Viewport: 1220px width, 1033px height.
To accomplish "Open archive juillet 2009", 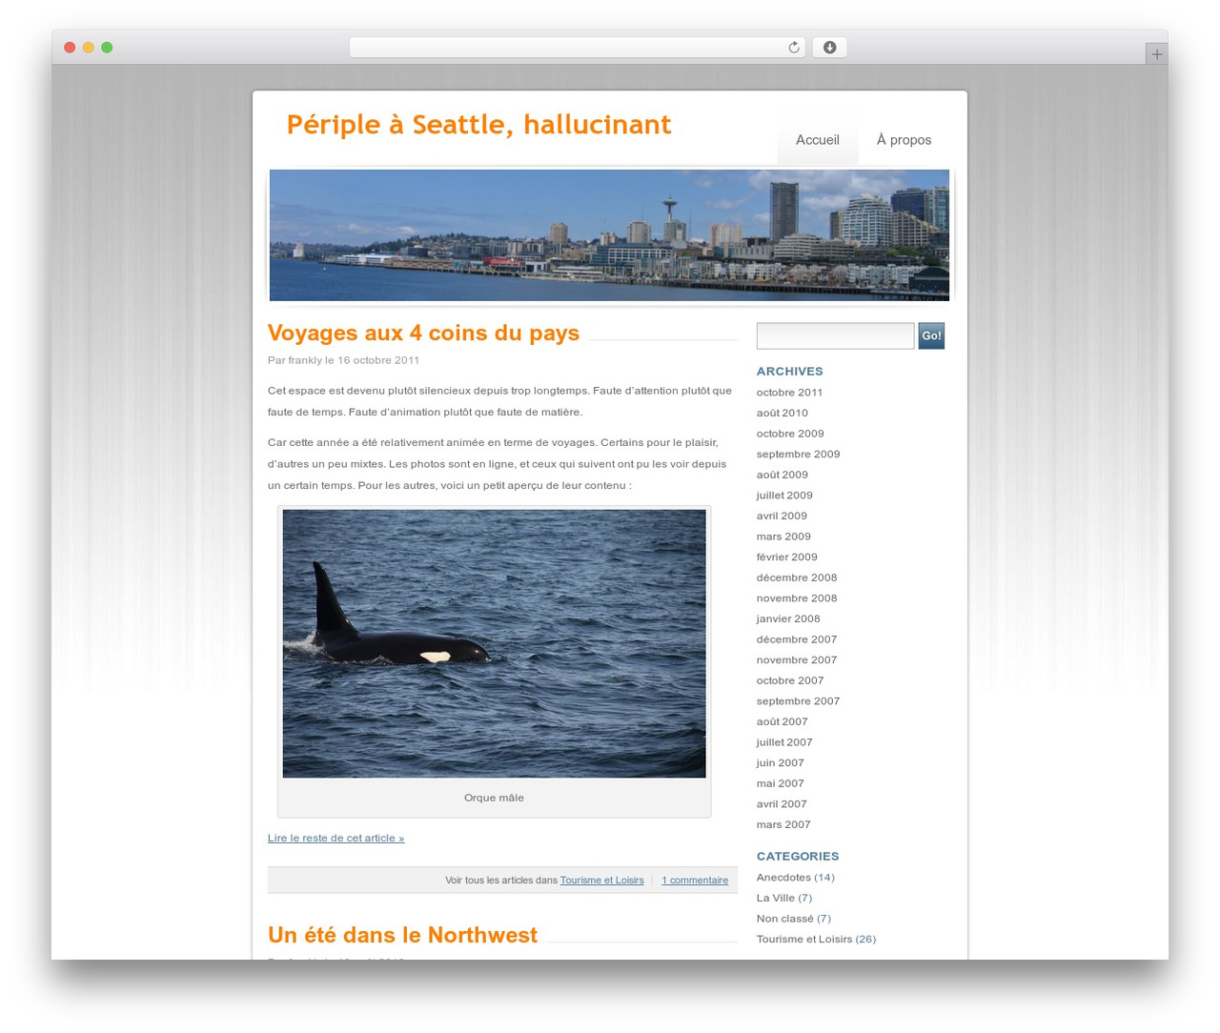I will (x=784, y=496).
